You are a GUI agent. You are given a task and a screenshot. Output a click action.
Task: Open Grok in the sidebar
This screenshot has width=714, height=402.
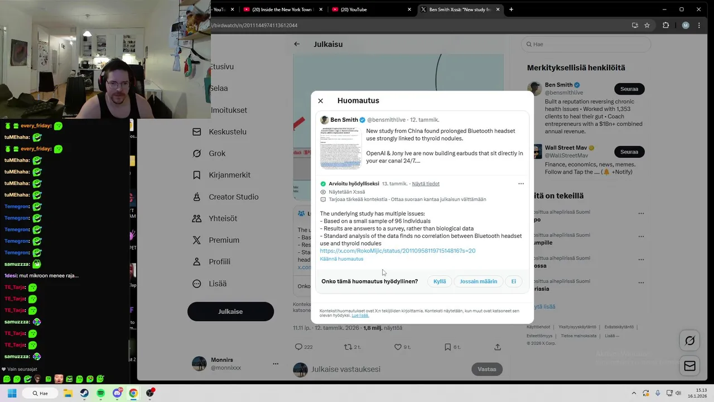(x=209, y=154)
